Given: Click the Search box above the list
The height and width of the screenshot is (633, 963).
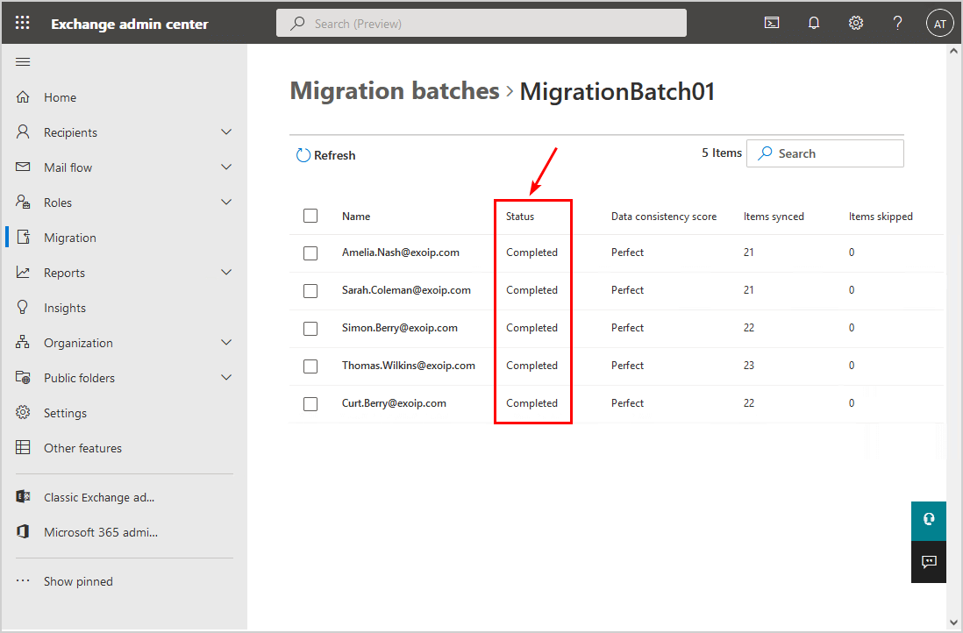Looking at the screenshot, I should coord(824,153).
